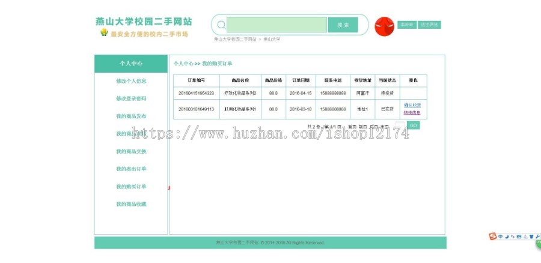This screenshot has height=263, width=541.
Task: Open 我的商品交换 in the sidebar
Action: click(x=131, y=151)
